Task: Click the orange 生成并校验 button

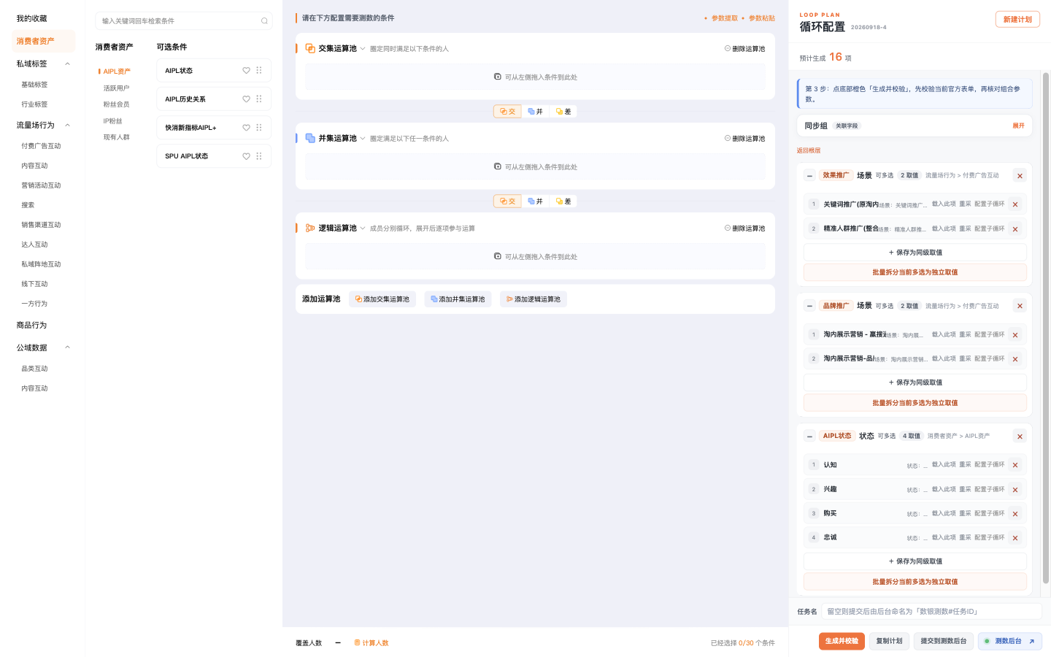Action: 842,641
